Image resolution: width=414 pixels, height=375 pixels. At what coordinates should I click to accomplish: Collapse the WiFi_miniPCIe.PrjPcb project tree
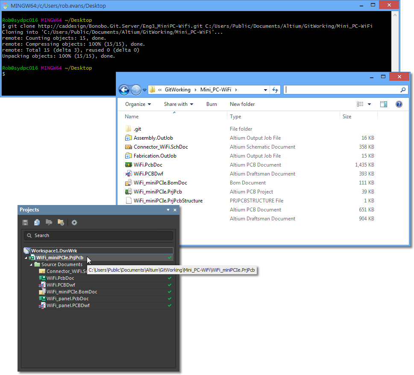click(x=25, y=258)
